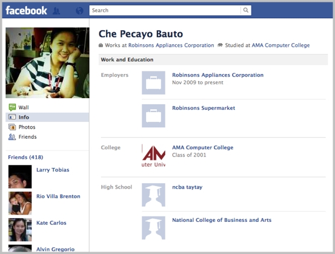This screenshot has width=335, height=254.
Task: Open Kate Carlos's profile link
Action: (x=51, y=223)
